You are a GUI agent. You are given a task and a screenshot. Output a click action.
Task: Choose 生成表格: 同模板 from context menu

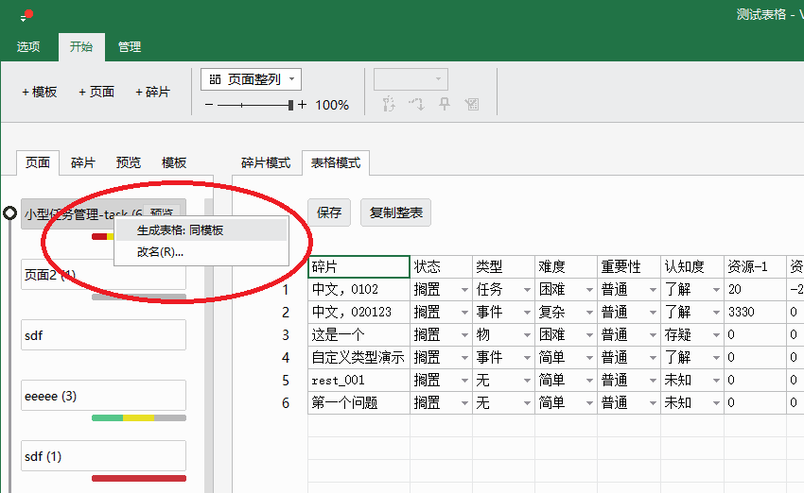click(x=180, y=229)
